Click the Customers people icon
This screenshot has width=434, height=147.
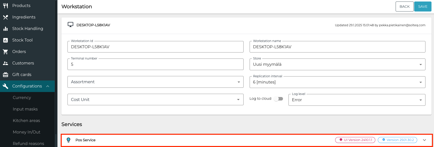coord(6,63)
